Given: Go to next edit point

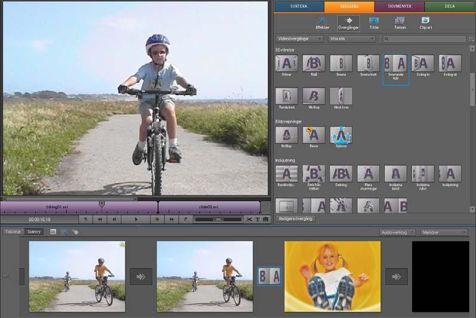Looking at the screenshot, I should (x=186, y=219).
